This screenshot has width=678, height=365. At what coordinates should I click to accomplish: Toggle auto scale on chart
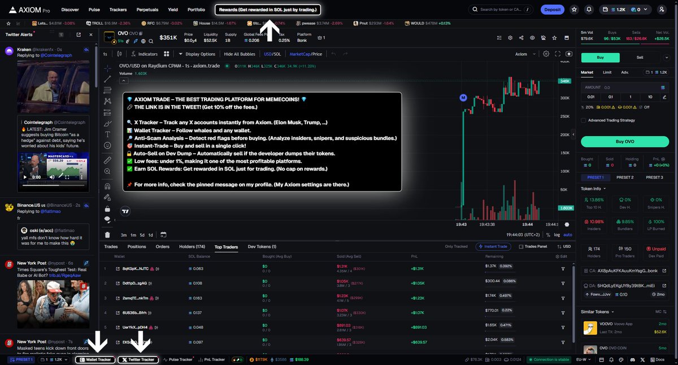(568, 234)
